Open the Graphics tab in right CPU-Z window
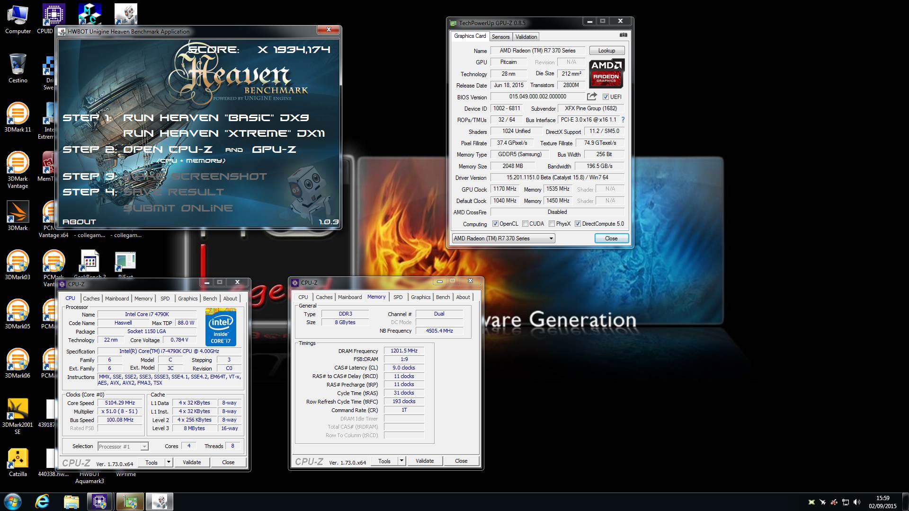This screenshot has width=909, height=511. pos(421,297)
